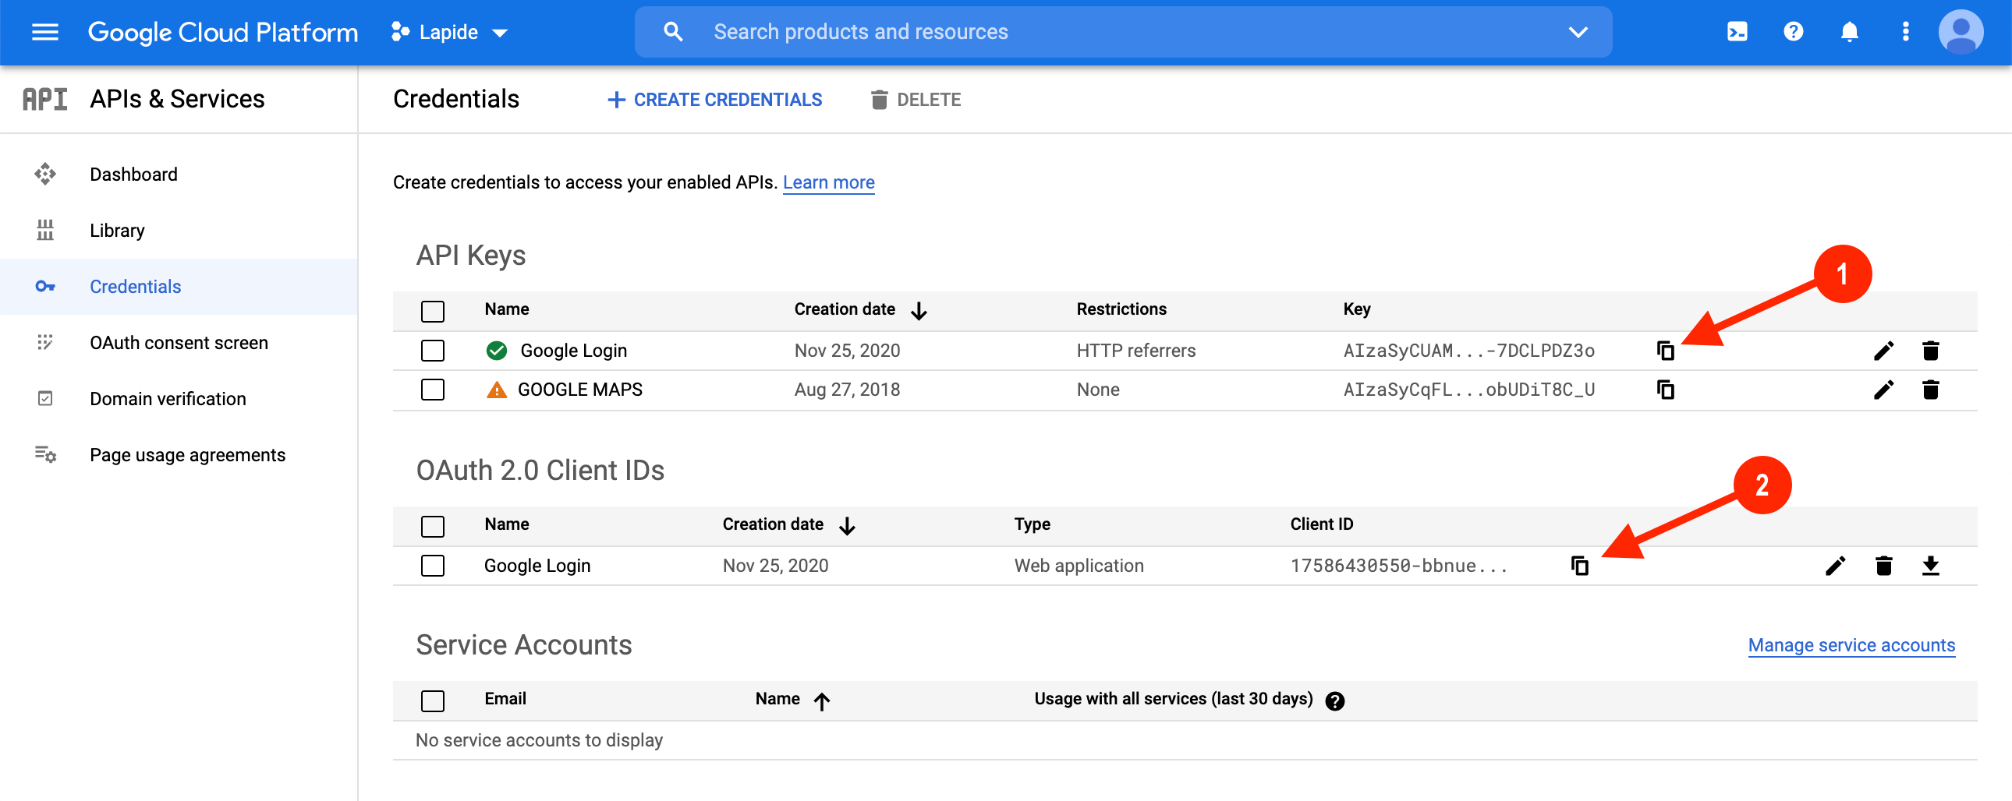Screen dimensions: 2012x801
Task: Open the hamburger navigation menu
Action: coord(44,32)
